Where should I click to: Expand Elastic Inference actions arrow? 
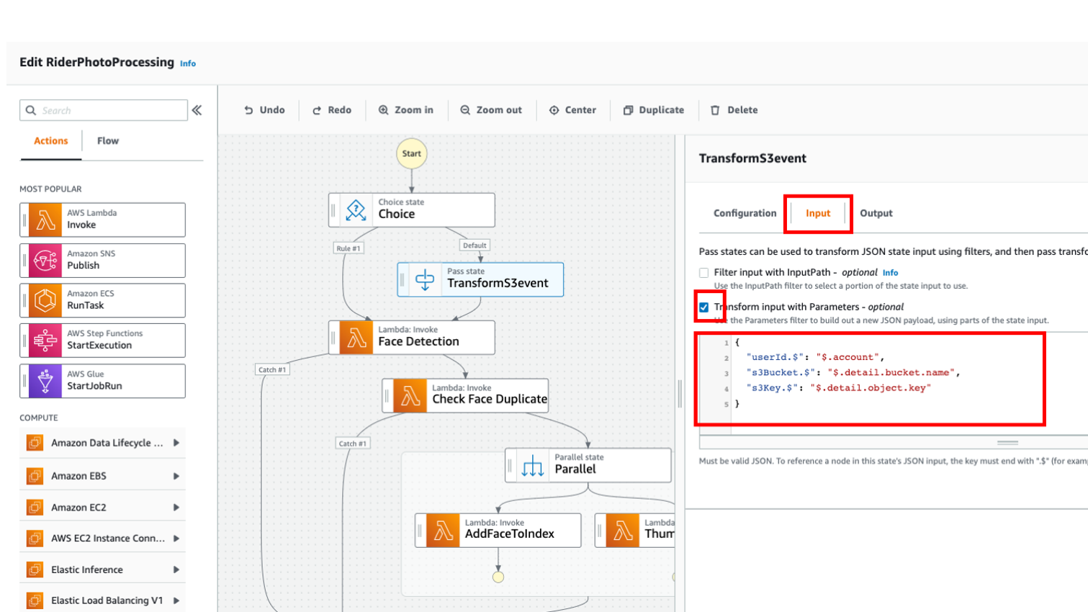coord(176,570)
